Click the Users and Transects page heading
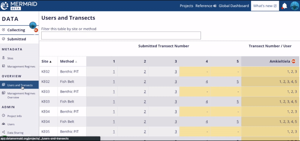Viewport: 300px width, 141px height. point(68,18)
